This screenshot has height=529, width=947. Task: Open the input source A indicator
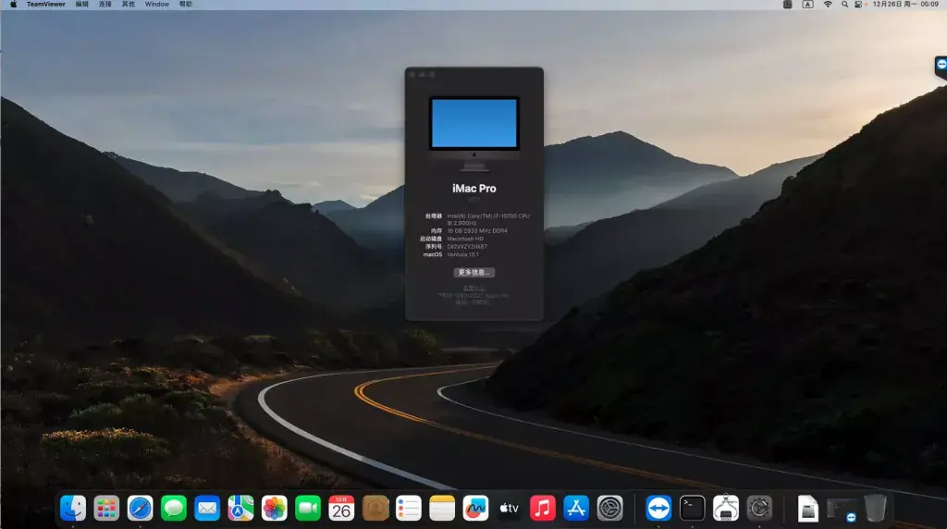tap(807, 5)
